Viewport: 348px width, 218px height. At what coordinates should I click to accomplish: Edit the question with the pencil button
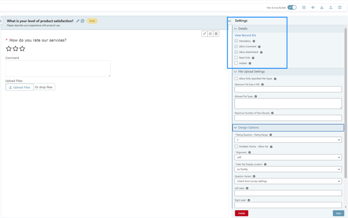[x=204, y=34]
